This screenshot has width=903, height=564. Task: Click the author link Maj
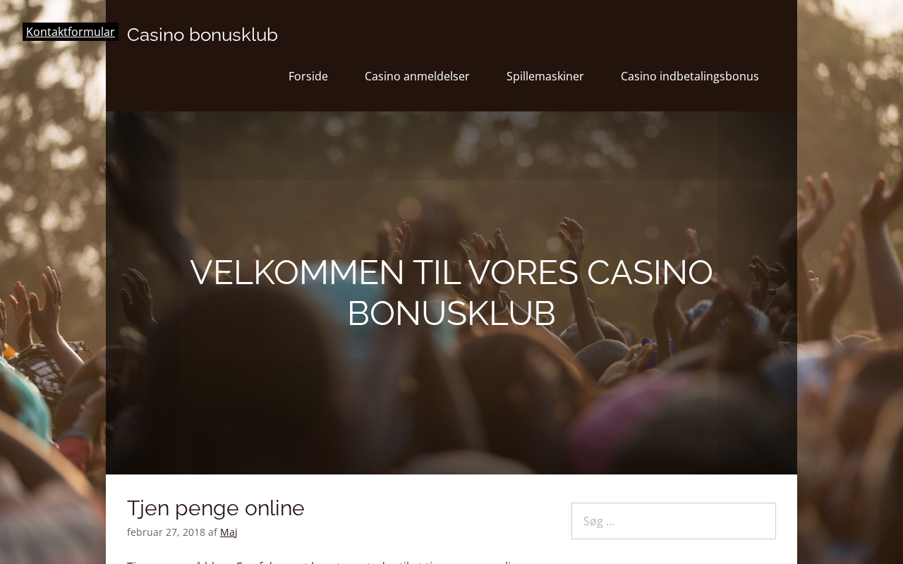(229, 532)
